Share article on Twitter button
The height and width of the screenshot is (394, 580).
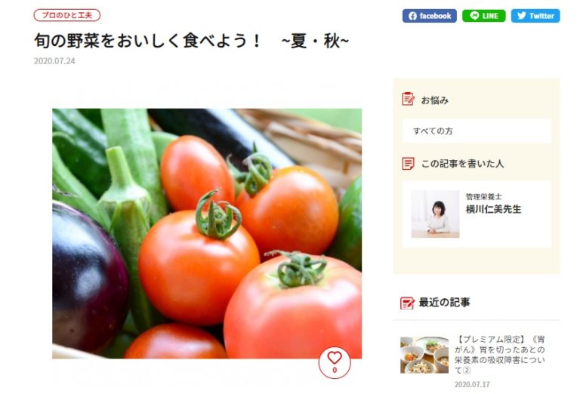pyautogui.click(x=535, y=16)
